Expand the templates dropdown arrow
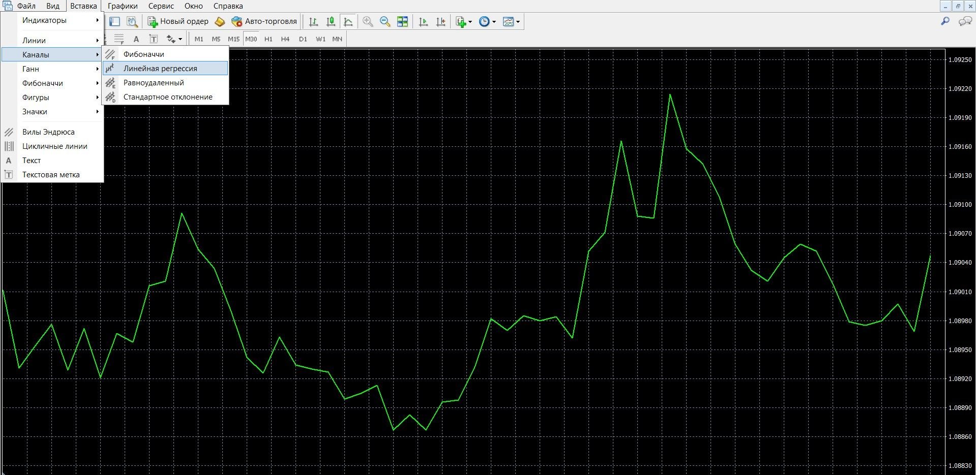 518,22
